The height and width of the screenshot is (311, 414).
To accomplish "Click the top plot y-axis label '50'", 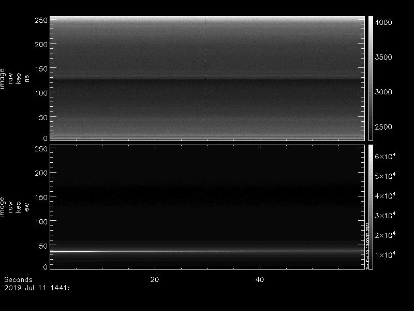I will pyautogui.click(x=43, y=118).
